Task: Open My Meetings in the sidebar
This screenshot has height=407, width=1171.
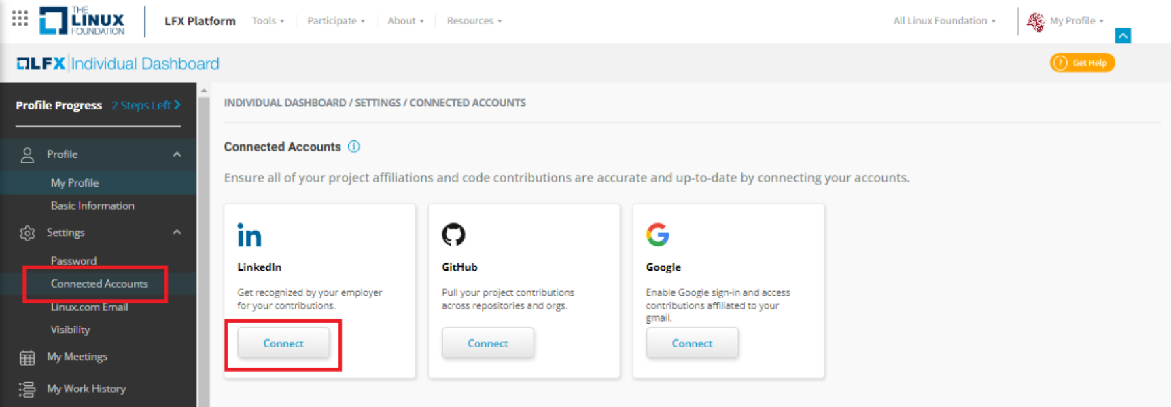Action: point(77,357)
